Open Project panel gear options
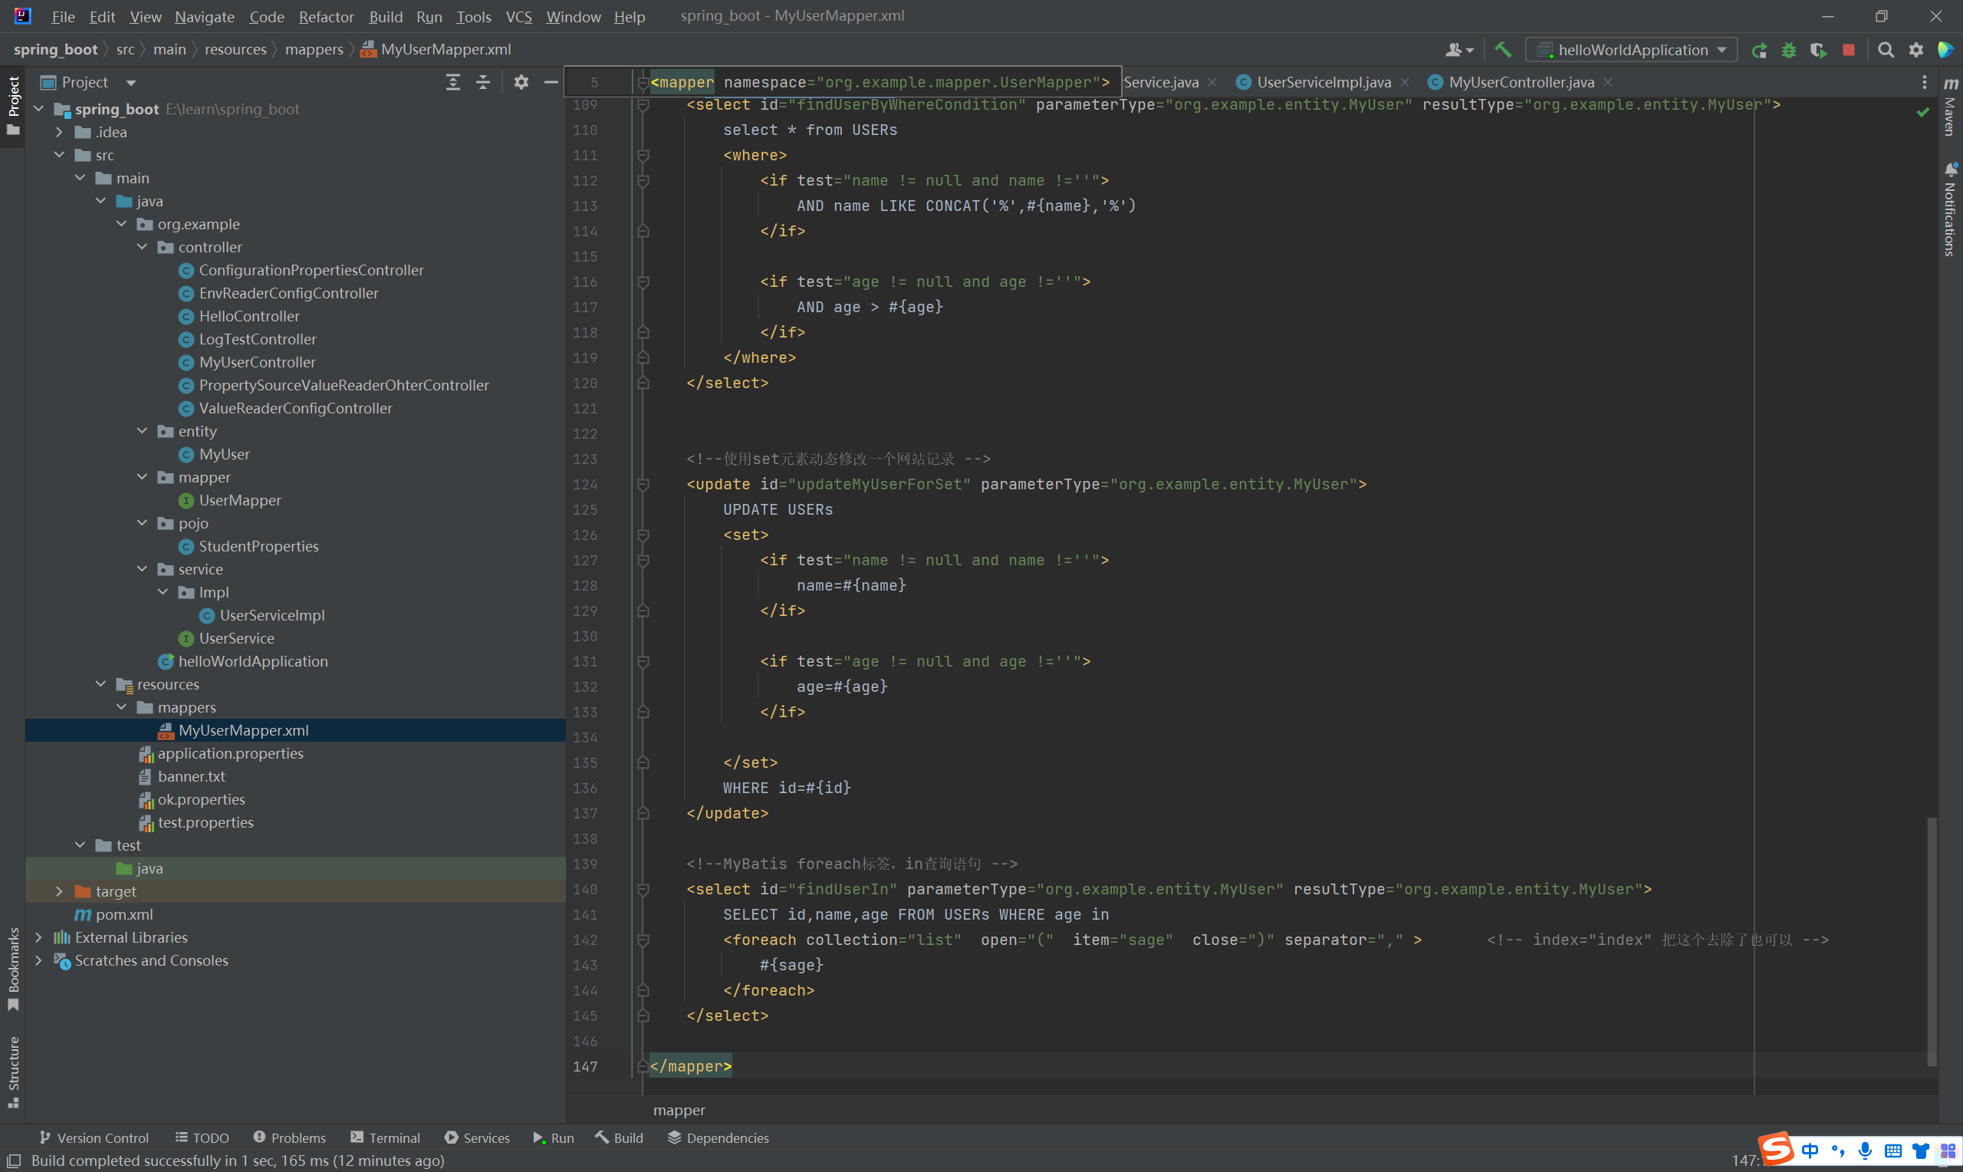The image size is (1963, 1172). (x=521, y=82)
